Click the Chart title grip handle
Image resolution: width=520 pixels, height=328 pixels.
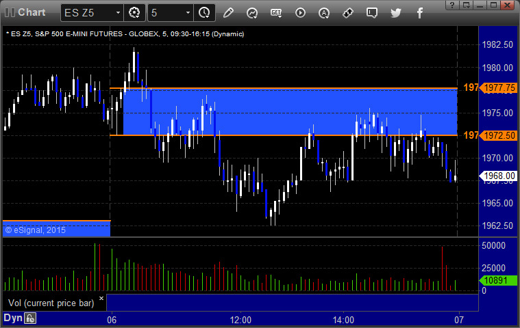coord(10,12)
